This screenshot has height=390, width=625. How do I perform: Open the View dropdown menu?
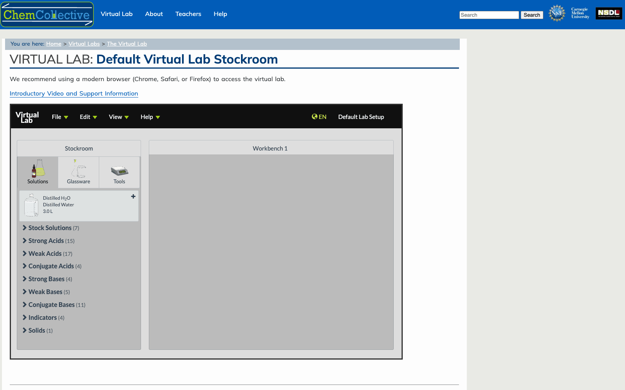(119, 117)
